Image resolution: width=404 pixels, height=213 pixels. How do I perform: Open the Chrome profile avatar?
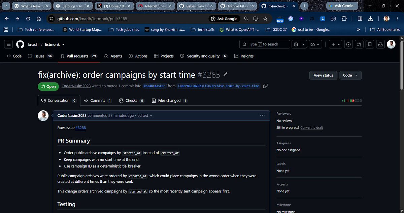tap(386, 19)
